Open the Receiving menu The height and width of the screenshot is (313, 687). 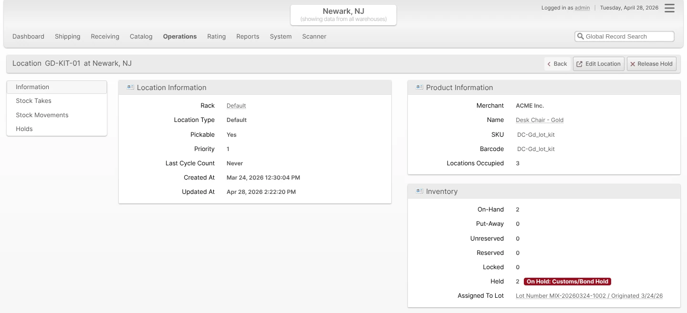[105, 36]
